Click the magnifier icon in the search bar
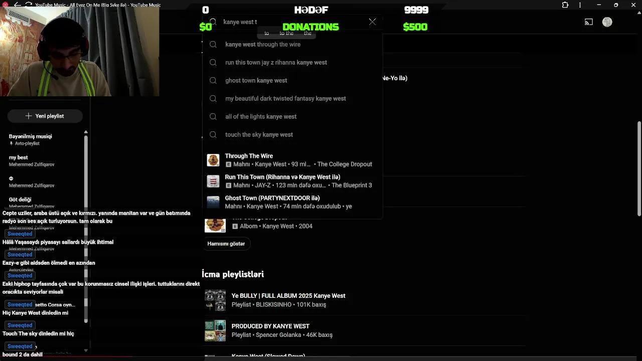Screen dimensions: 642x361 [x=213, y=22]
